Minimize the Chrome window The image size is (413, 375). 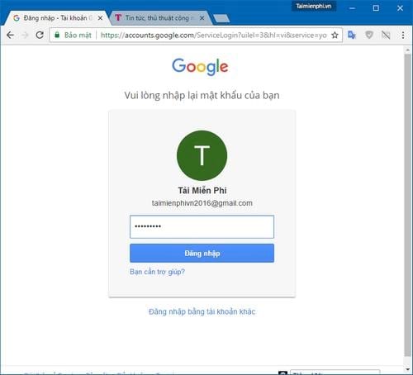(x=352, y=8)
